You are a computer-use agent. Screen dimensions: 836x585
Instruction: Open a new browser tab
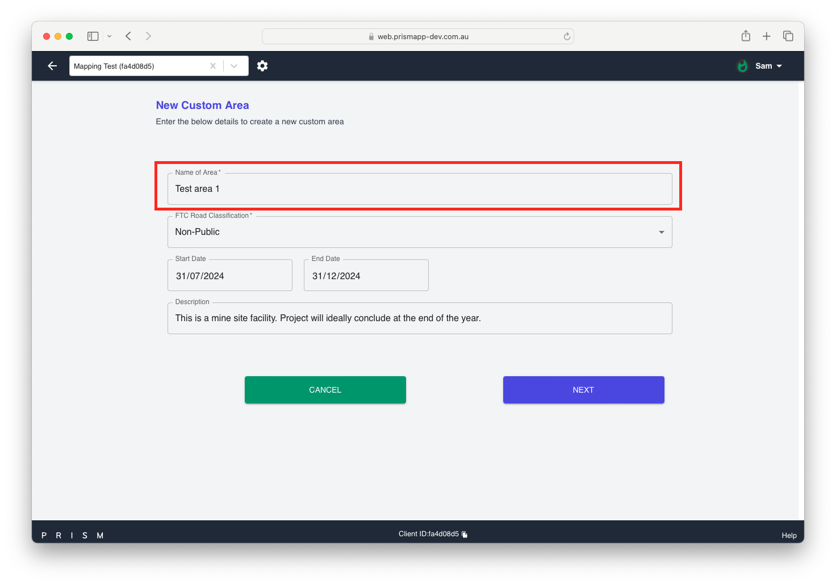pos(767,36)
